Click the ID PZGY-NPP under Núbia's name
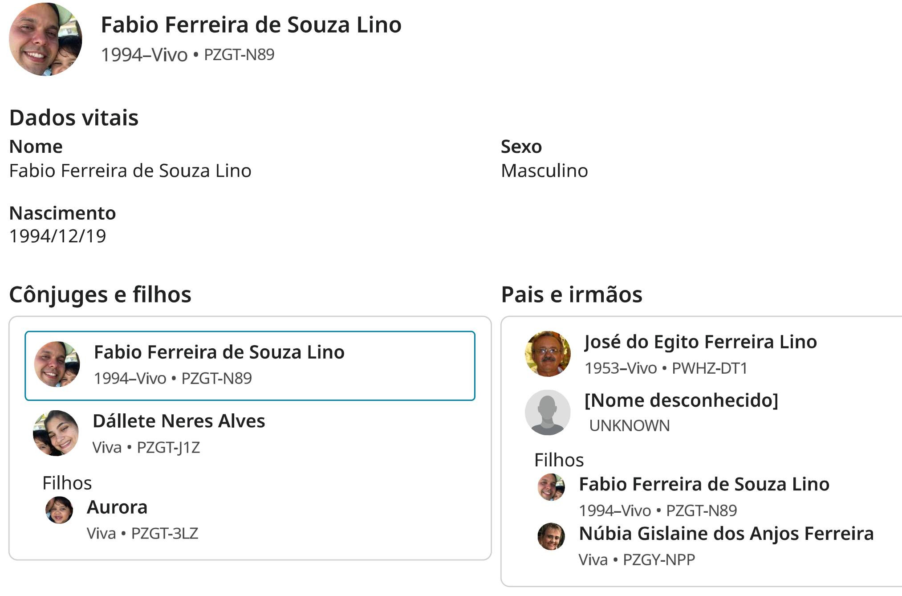The width and height of the screenshot is (902, 596). click(659, 559)
